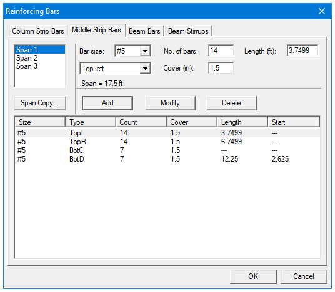The image size is (335, 292).
Task: Click the Modify button
Action: 170,103
